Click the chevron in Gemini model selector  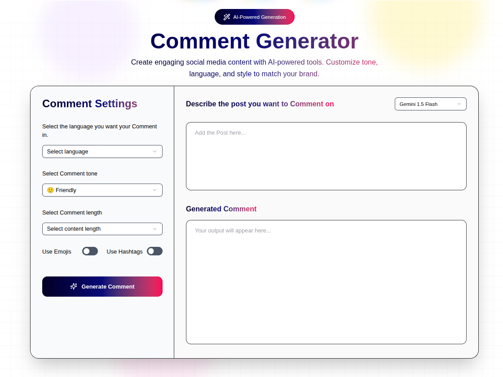pyautogui.click(x=459, y=104)
